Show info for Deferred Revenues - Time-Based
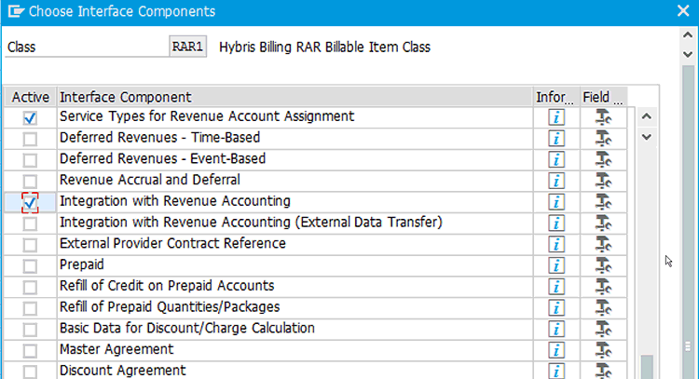 (x=557, y=139)
